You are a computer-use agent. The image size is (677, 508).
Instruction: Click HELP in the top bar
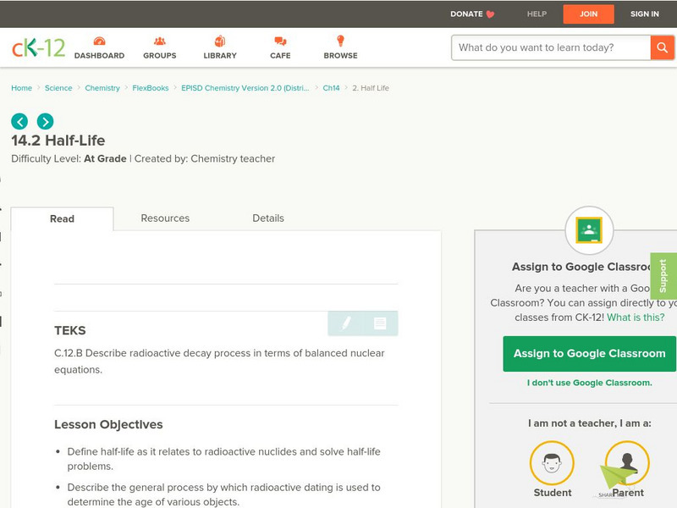[x=537, y=14]
